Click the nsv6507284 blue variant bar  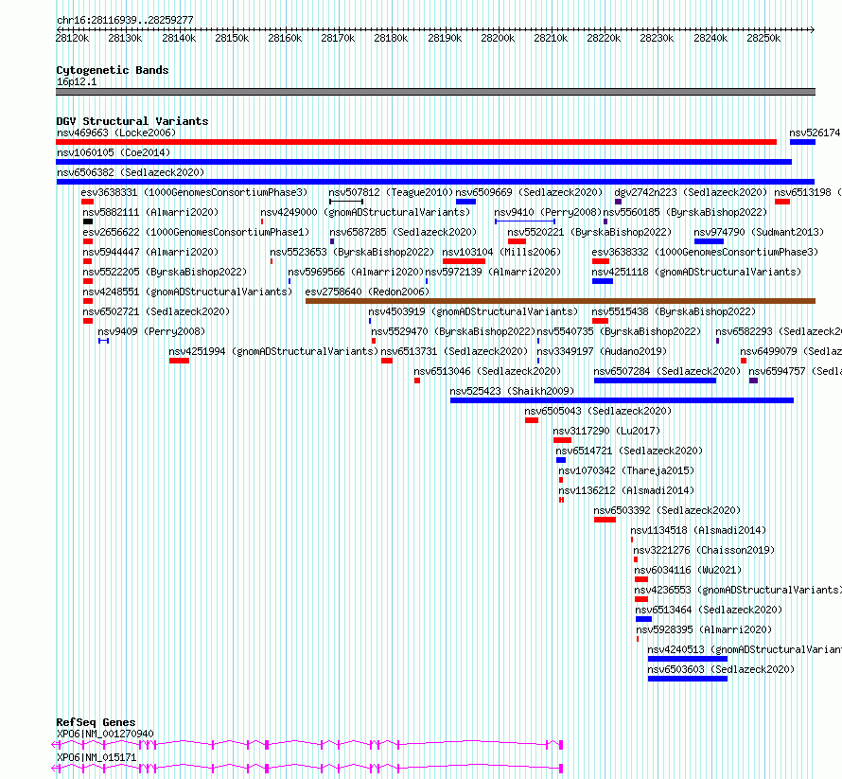click(655, 381)
